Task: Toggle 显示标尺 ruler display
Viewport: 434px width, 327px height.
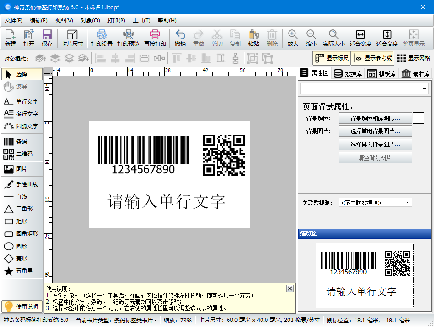Action: click(x=332, y=58)
